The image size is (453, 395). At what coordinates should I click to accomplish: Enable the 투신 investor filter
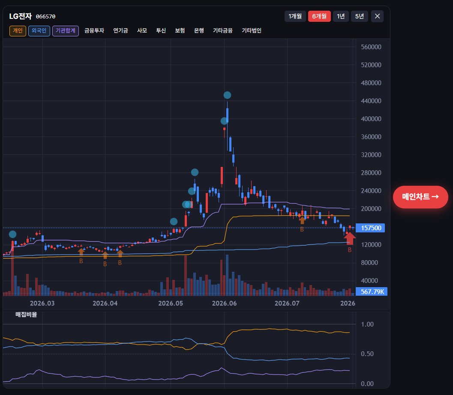161,30
